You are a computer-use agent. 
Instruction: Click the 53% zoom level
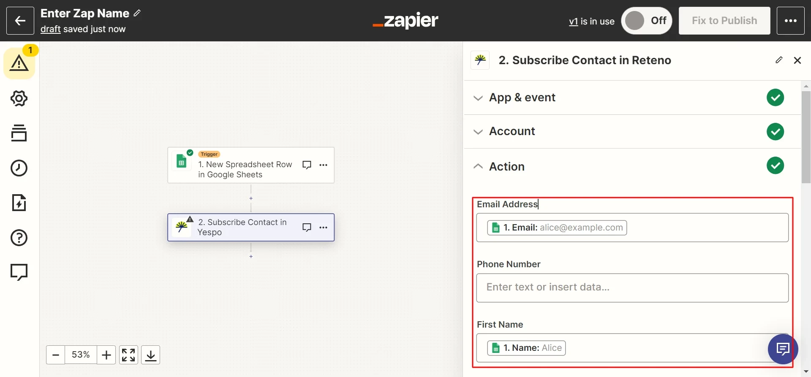81,355
